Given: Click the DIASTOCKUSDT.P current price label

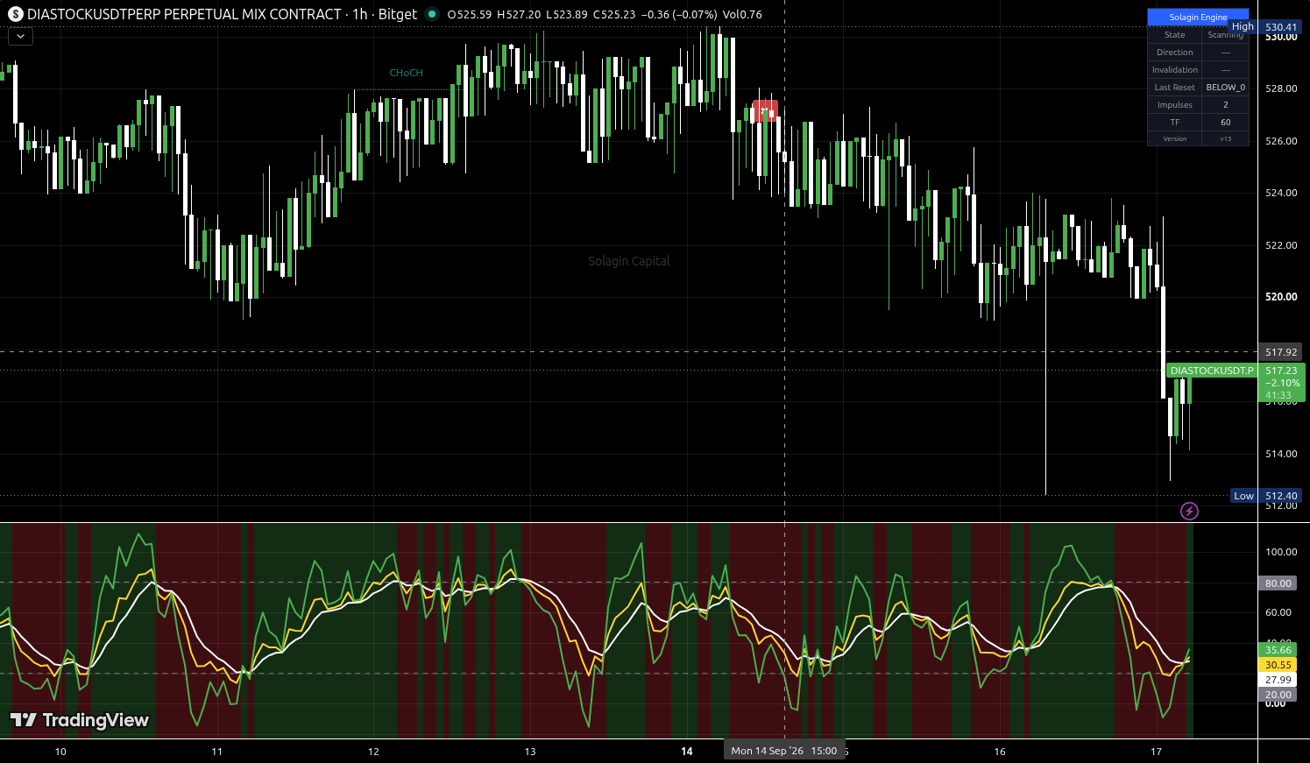Looking at the screenshot, I should 1212,371.
